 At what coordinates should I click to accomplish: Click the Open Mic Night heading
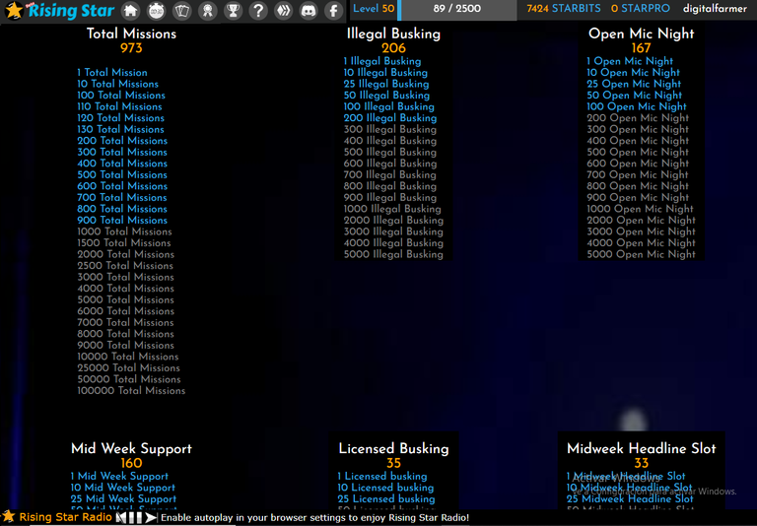click(x=641, y=33)
